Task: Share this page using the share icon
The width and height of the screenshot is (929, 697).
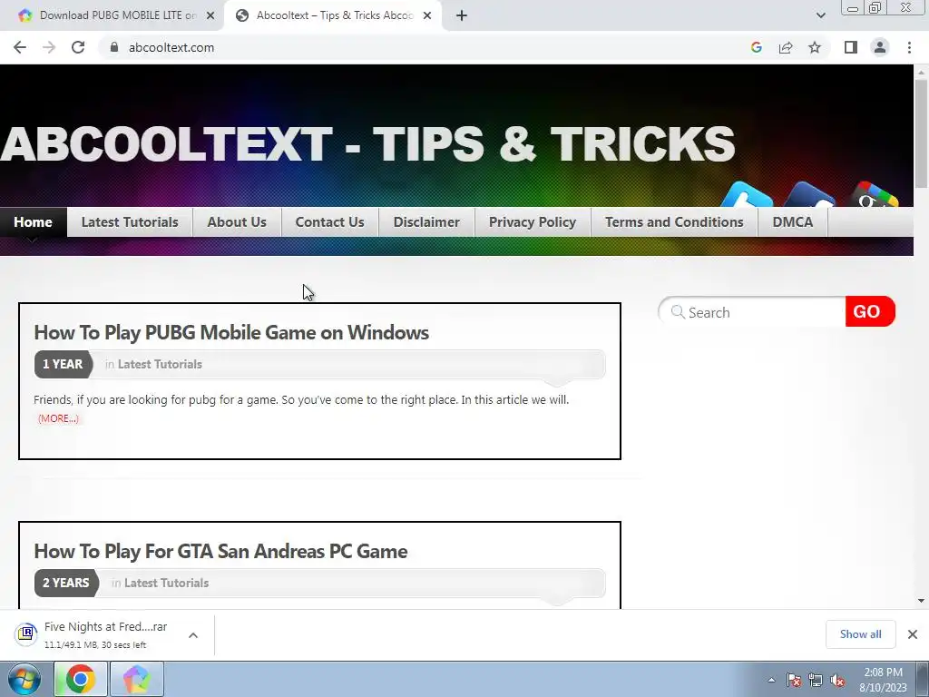Action: click(786, 47)
